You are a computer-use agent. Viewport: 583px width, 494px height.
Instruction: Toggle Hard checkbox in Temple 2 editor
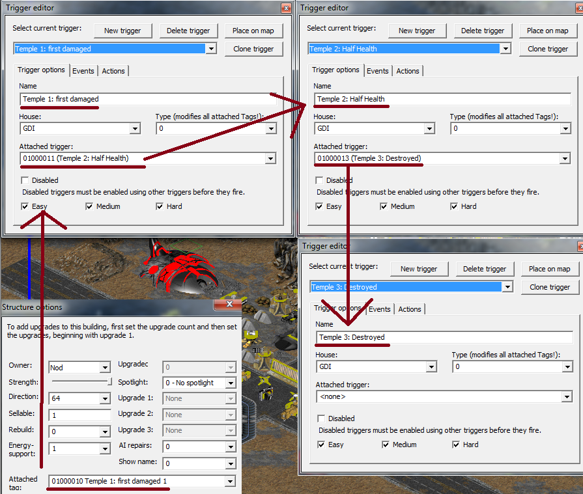[x=454, y=206]
